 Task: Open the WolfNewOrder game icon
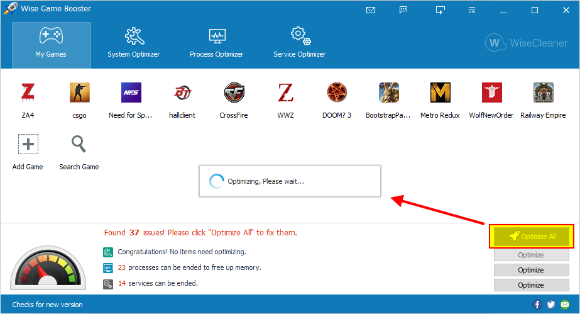[x=491, y=93]
